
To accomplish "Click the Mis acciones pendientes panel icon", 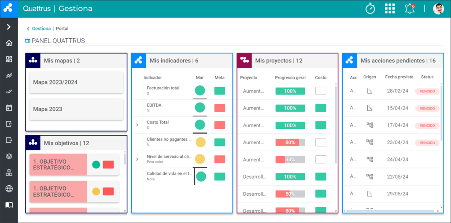I will coord(350,61).
